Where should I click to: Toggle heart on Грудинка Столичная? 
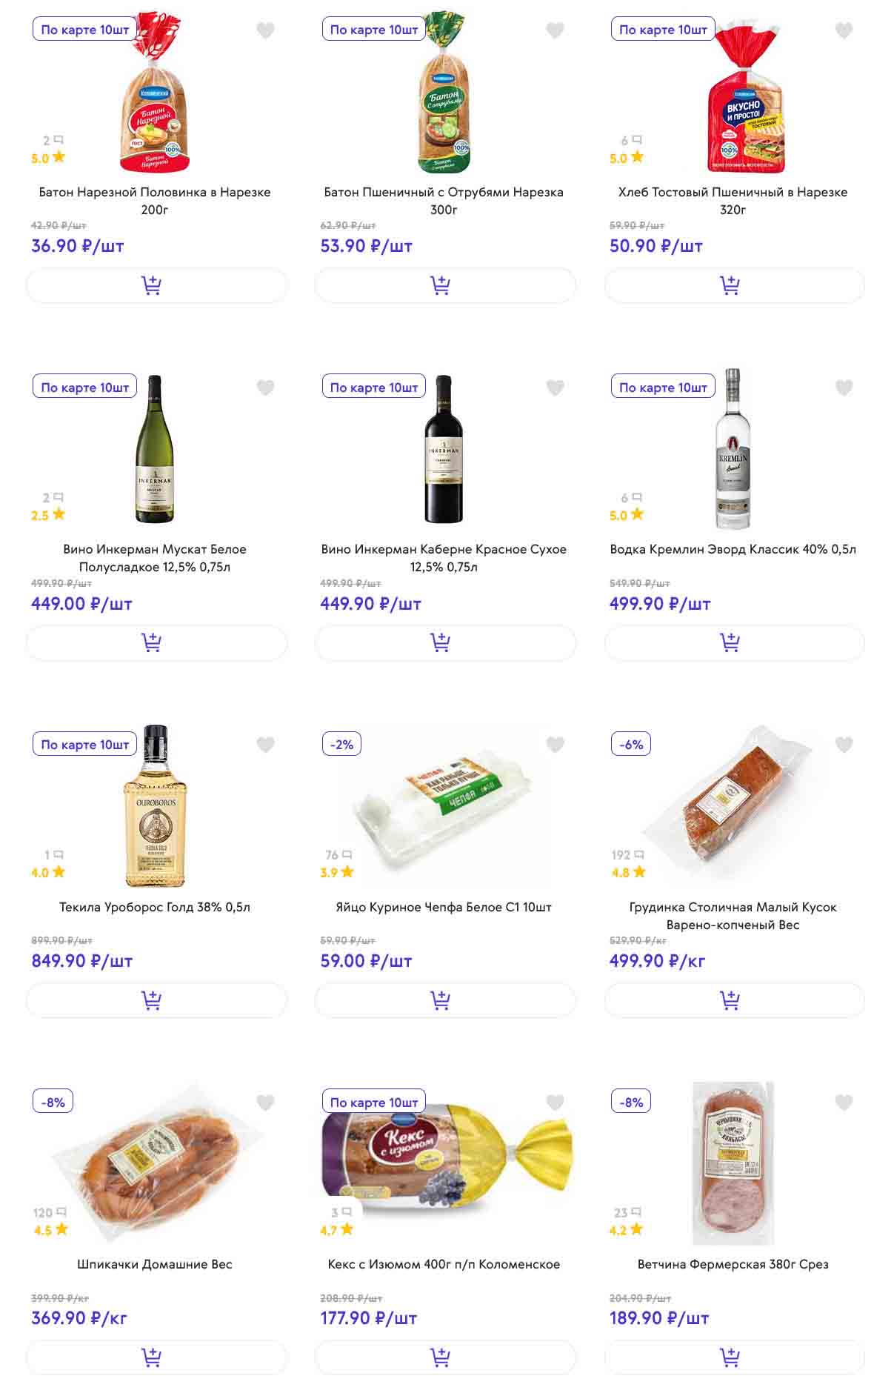(844, 745)
